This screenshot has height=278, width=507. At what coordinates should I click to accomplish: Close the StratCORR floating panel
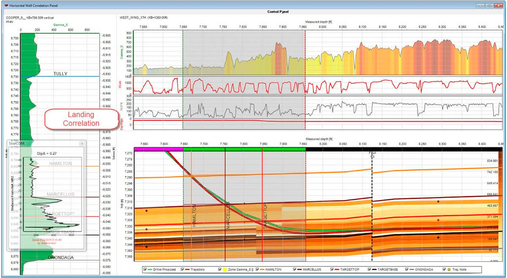coord(82,144)
